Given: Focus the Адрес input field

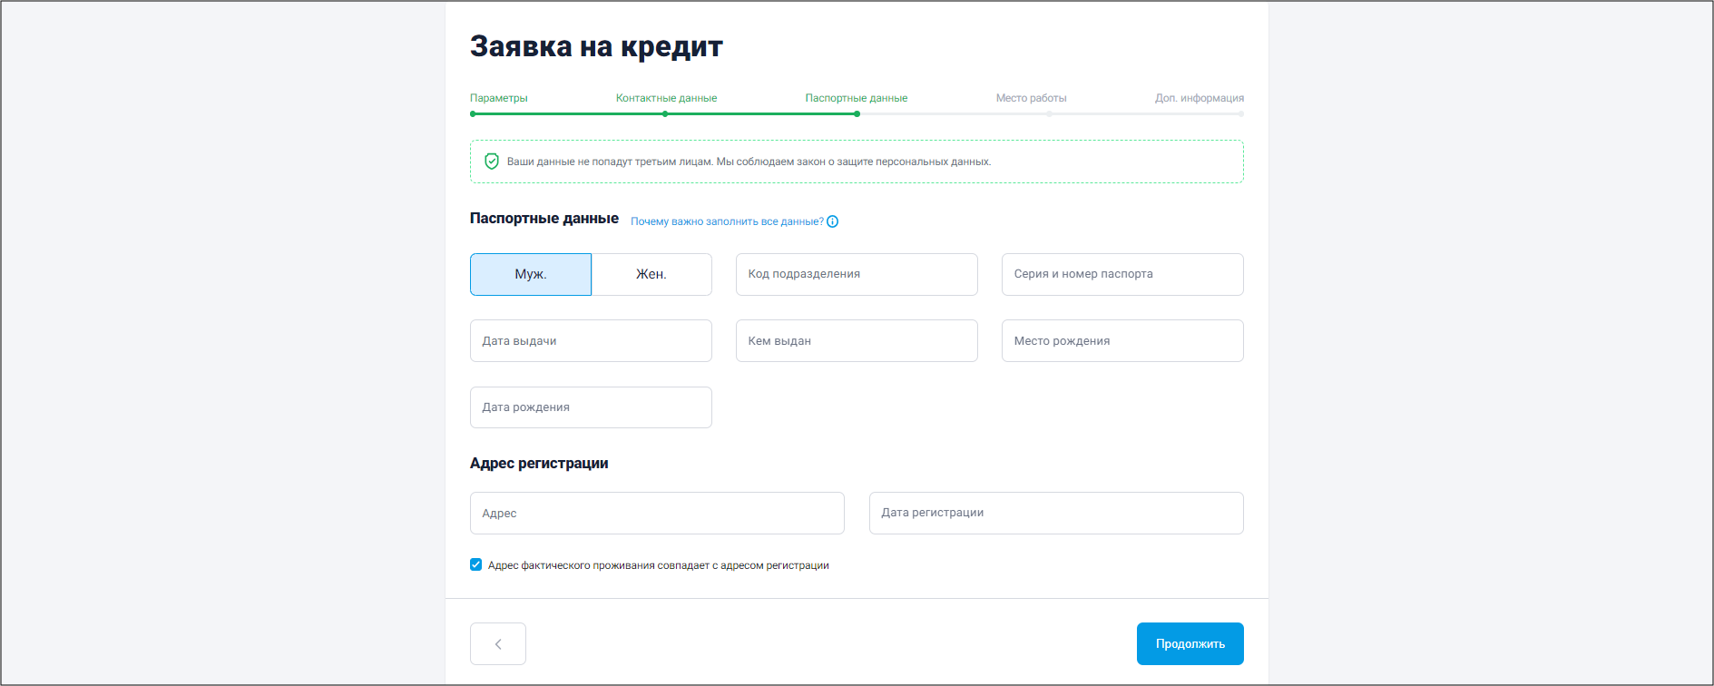Looking at the screenshot, I should pyautogui.click(x=657, y=514).
